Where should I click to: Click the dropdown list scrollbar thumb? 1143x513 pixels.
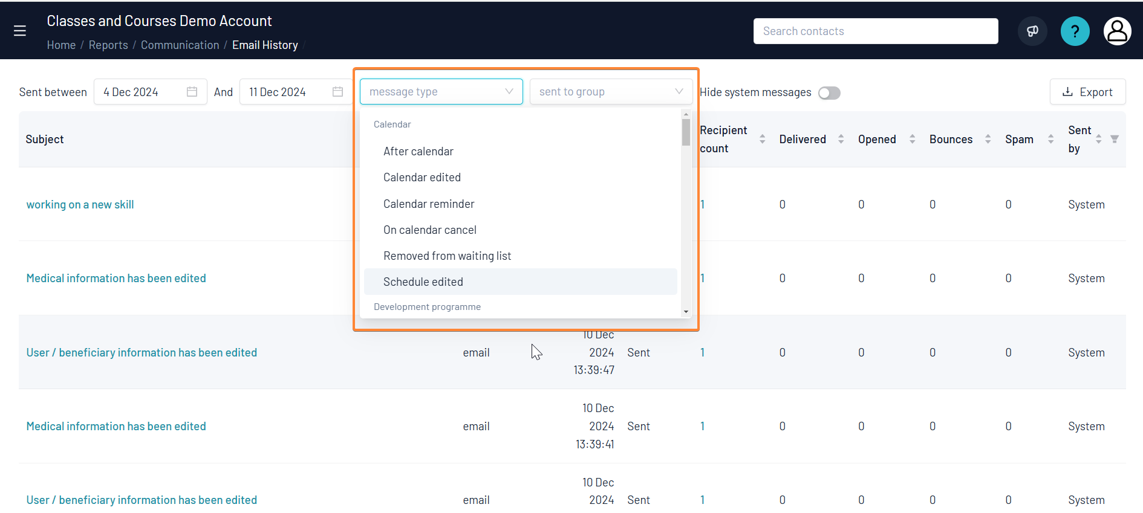point(686,132)
